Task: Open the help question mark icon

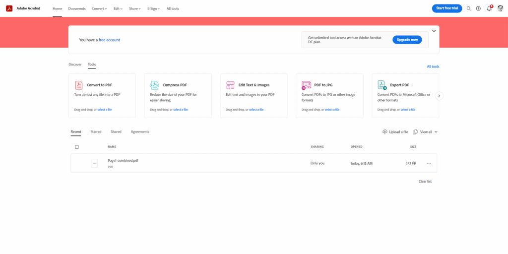Action: coord(478,9)
